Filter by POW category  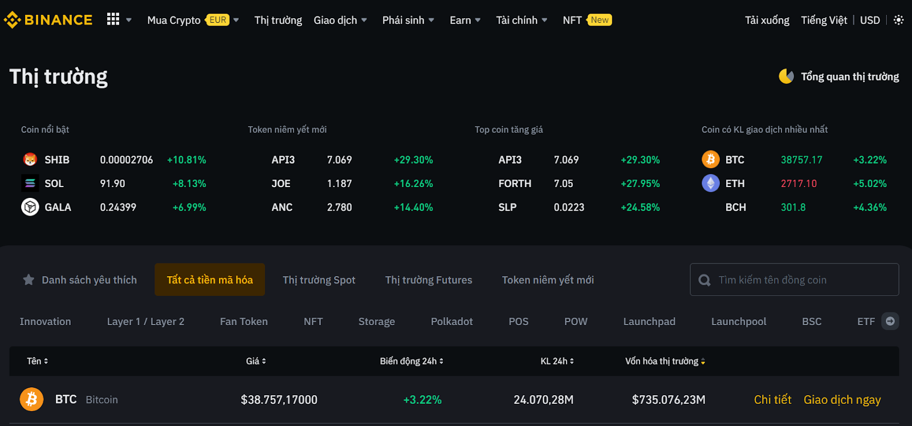(x=576, y=321)
